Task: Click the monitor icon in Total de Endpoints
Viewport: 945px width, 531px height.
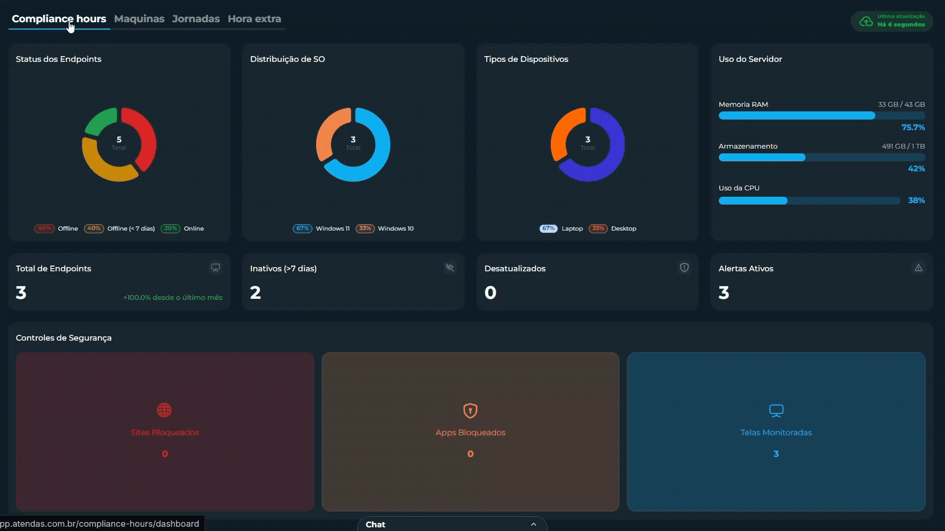Action: pyautogui.click(x=216, y=268)
